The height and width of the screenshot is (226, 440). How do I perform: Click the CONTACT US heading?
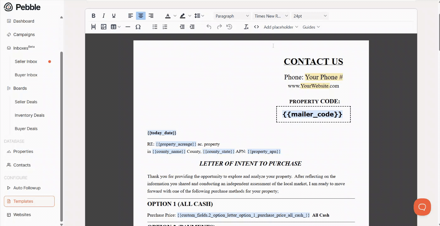coord(313,62)
